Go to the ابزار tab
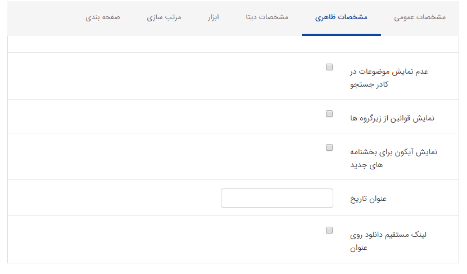 pyautogui.click(x=213, y=17)
